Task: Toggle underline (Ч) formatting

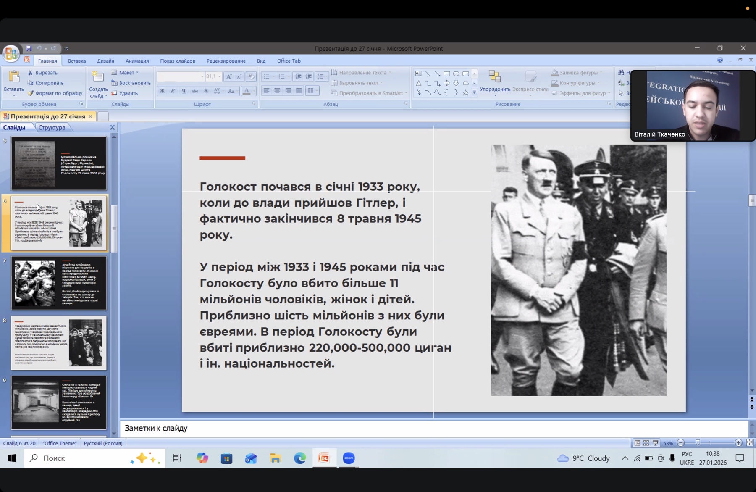Action: [184, 91]
